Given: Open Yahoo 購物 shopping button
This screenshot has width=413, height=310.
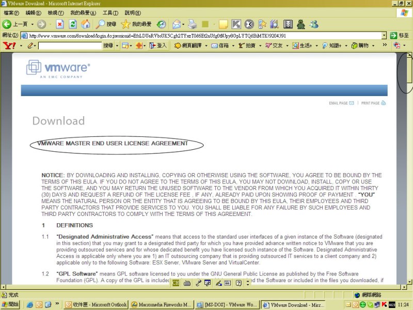Looking at the screenshot, I should 360,45.
